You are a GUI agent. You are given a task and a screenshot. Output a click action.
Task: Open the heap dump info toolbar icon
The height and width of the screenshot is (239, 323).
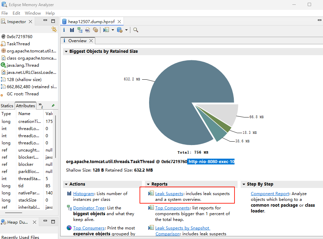[x=64, y=30]
